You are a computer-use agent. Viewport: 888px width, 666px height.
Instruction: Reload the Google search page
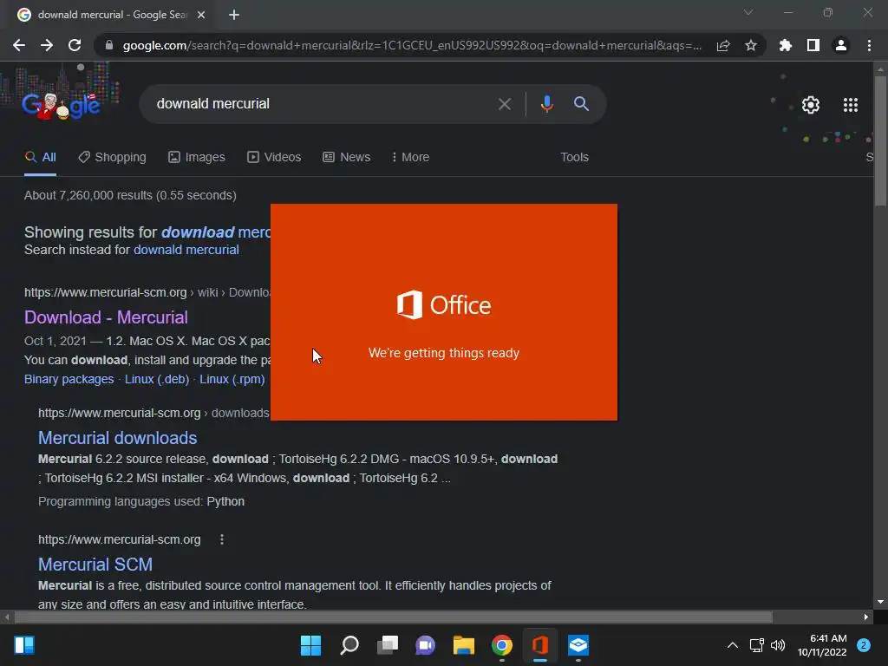tap(75, 45)
